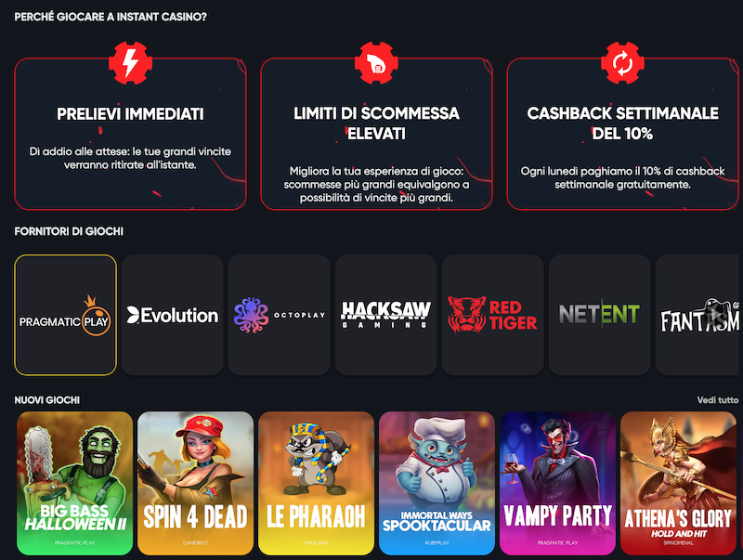
Task: Click the Prelievi Immediati card
Action: [x=130, y=134]
